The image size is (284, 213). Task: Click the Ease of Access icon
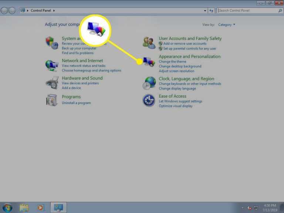pos(149,100)
